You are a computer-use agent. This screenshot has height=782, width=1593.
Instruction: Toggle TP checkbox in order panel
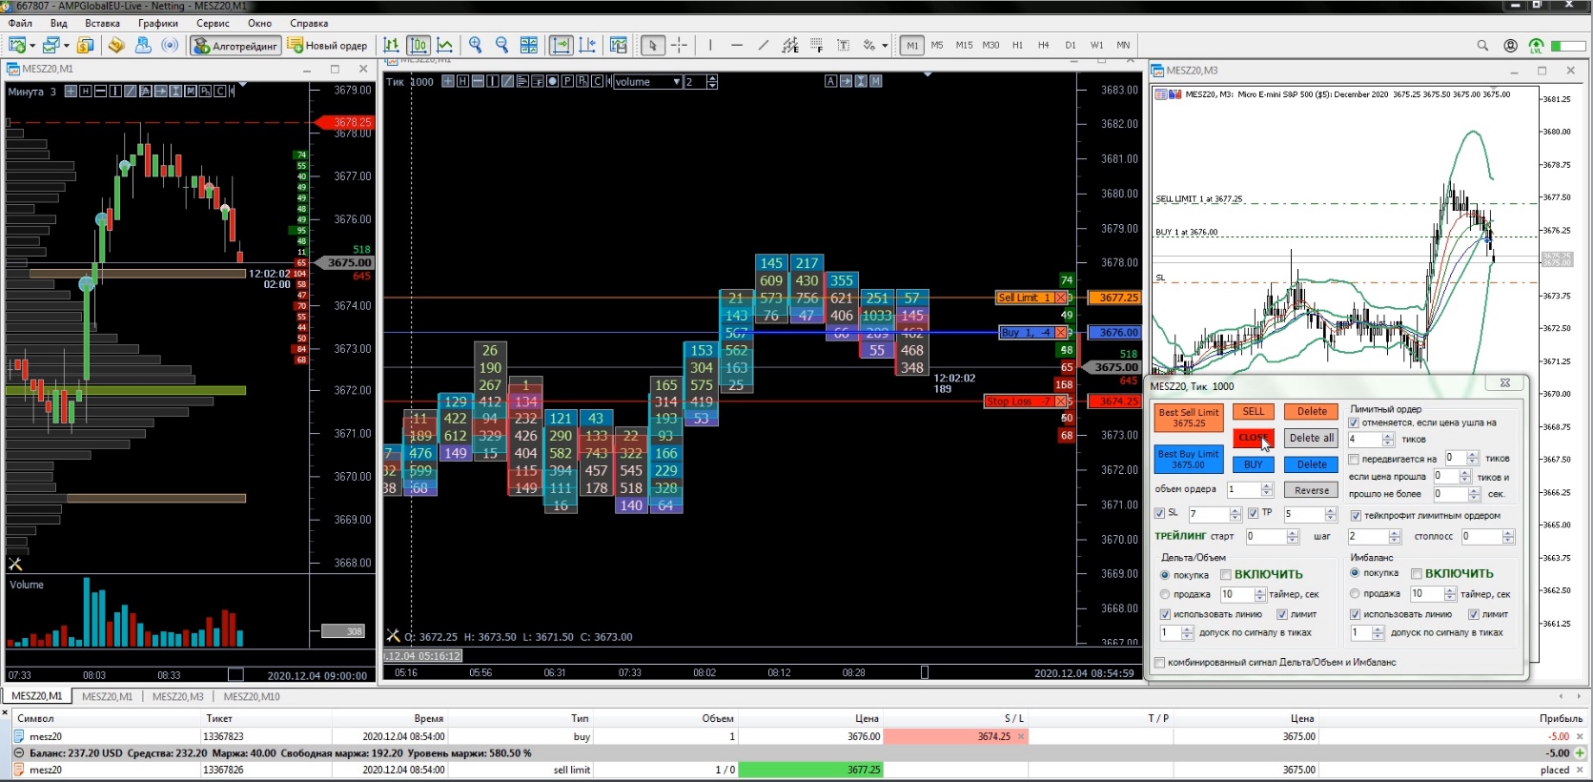point(1254,513)
